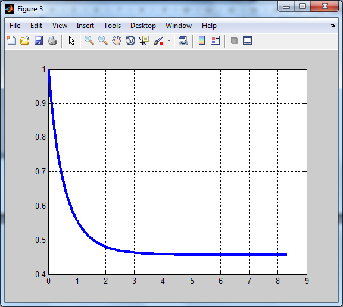Open the Tools menu
The image size is (343, 307).
click(x=112, y=26)
